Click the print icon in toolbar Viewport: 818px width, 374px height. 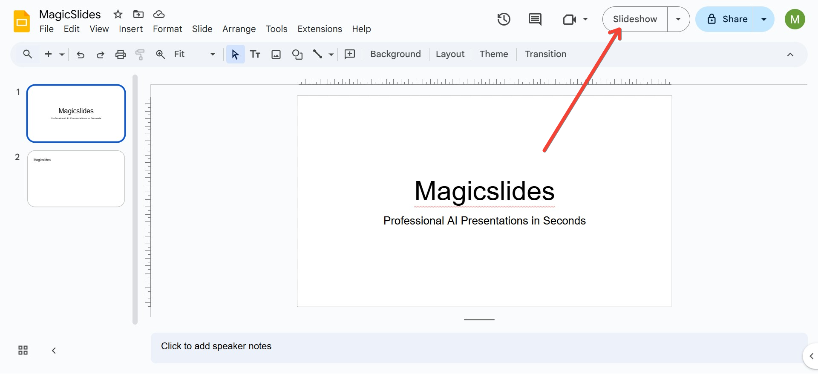tap(121, 55)
